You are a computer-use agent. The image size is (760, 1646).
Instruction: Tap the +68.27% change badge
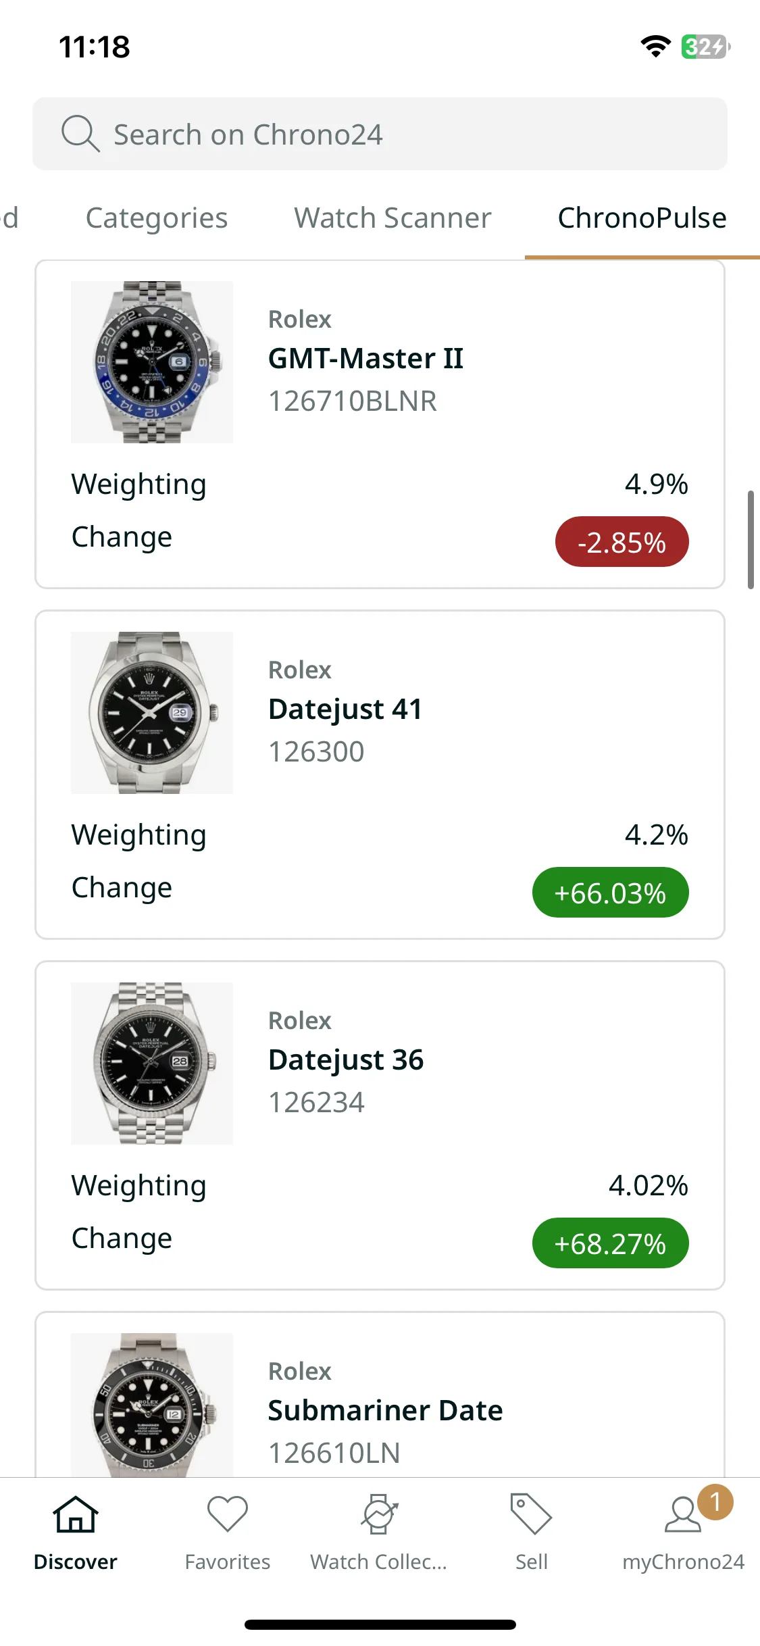click(610, 1243)
